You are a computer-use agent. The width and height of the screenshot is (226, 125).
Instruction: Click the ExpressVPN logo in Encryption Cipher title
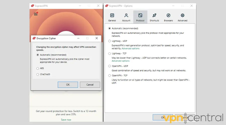34,38
